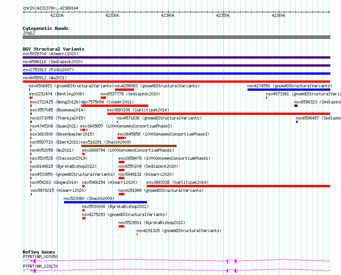Click the nsv6052058 (Wu2021) label

click(x=52, y=150)
